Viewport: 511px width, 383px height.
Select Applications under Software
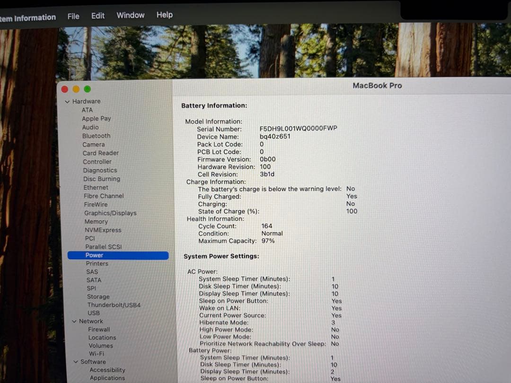coord(107,378)
